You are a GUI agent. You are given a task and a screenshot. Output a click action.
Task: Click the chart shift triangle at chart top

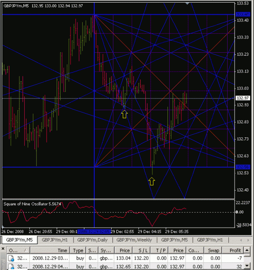click(x=187, y=3)
